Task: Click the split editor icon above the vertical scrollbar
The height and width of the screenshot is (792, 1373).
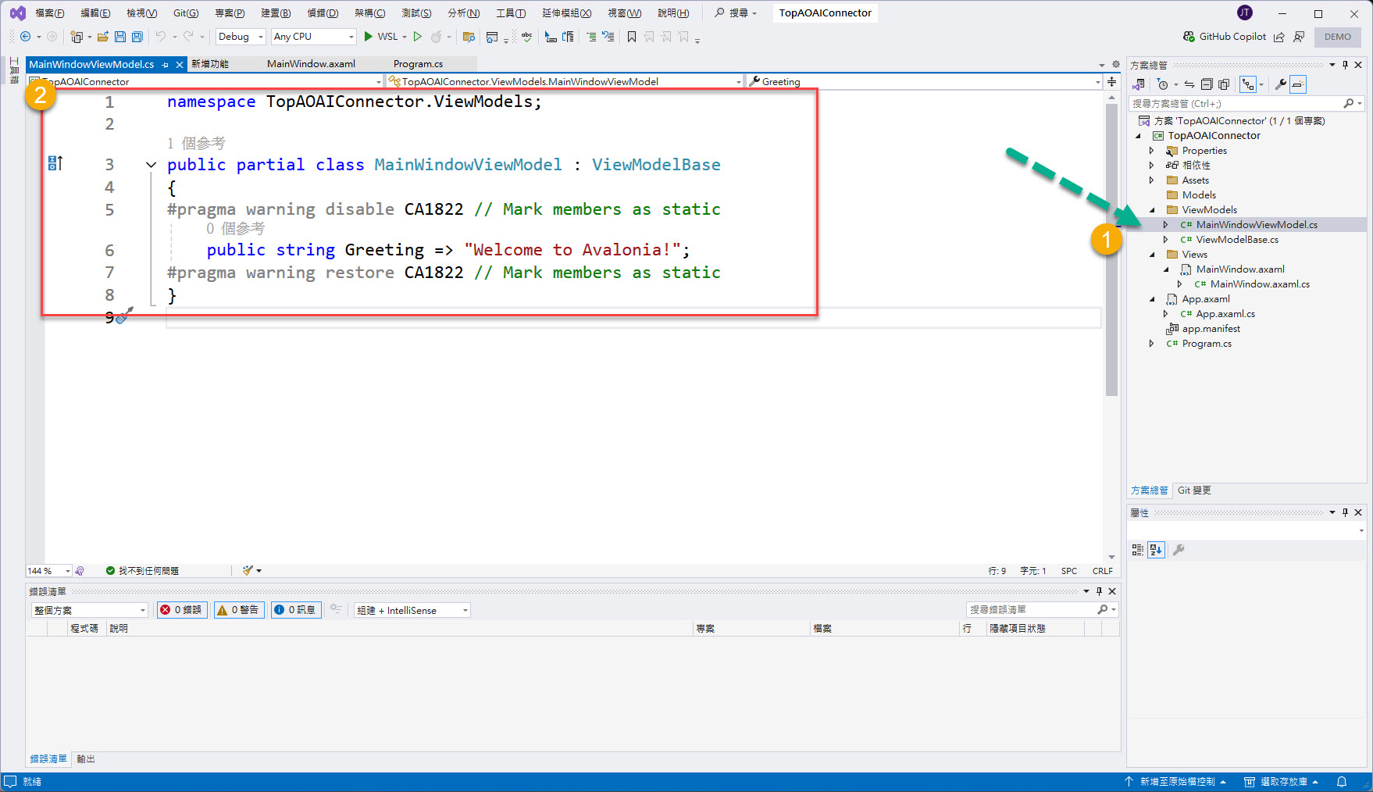Action: [x=1111, y=81]
